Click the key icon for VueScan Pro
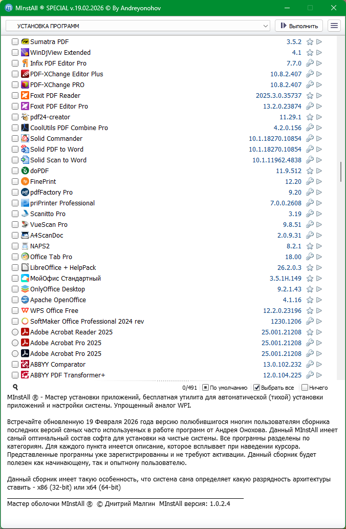 pyautogui.click(x=310, y=225)
